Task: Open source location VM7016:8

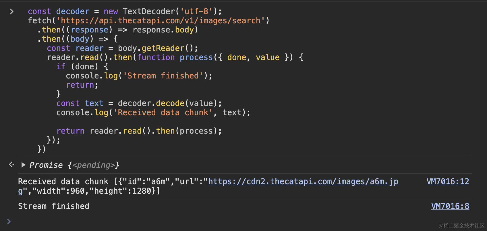Action: pos(450,206)
